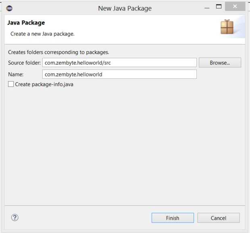Open help via the question mark icon
Viewport: 250px width, 233px height.
(15, 218)
